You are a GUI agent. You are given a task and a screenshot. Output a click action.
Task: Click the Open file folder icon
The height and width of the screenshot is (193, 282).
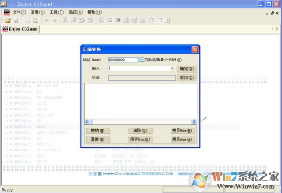[x=8, y=20]
